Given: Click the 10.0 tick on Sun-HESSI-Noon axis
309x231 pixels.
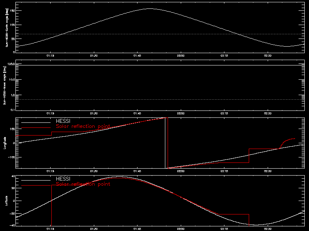Looking at the screenshot, I should tap(12, 80).
